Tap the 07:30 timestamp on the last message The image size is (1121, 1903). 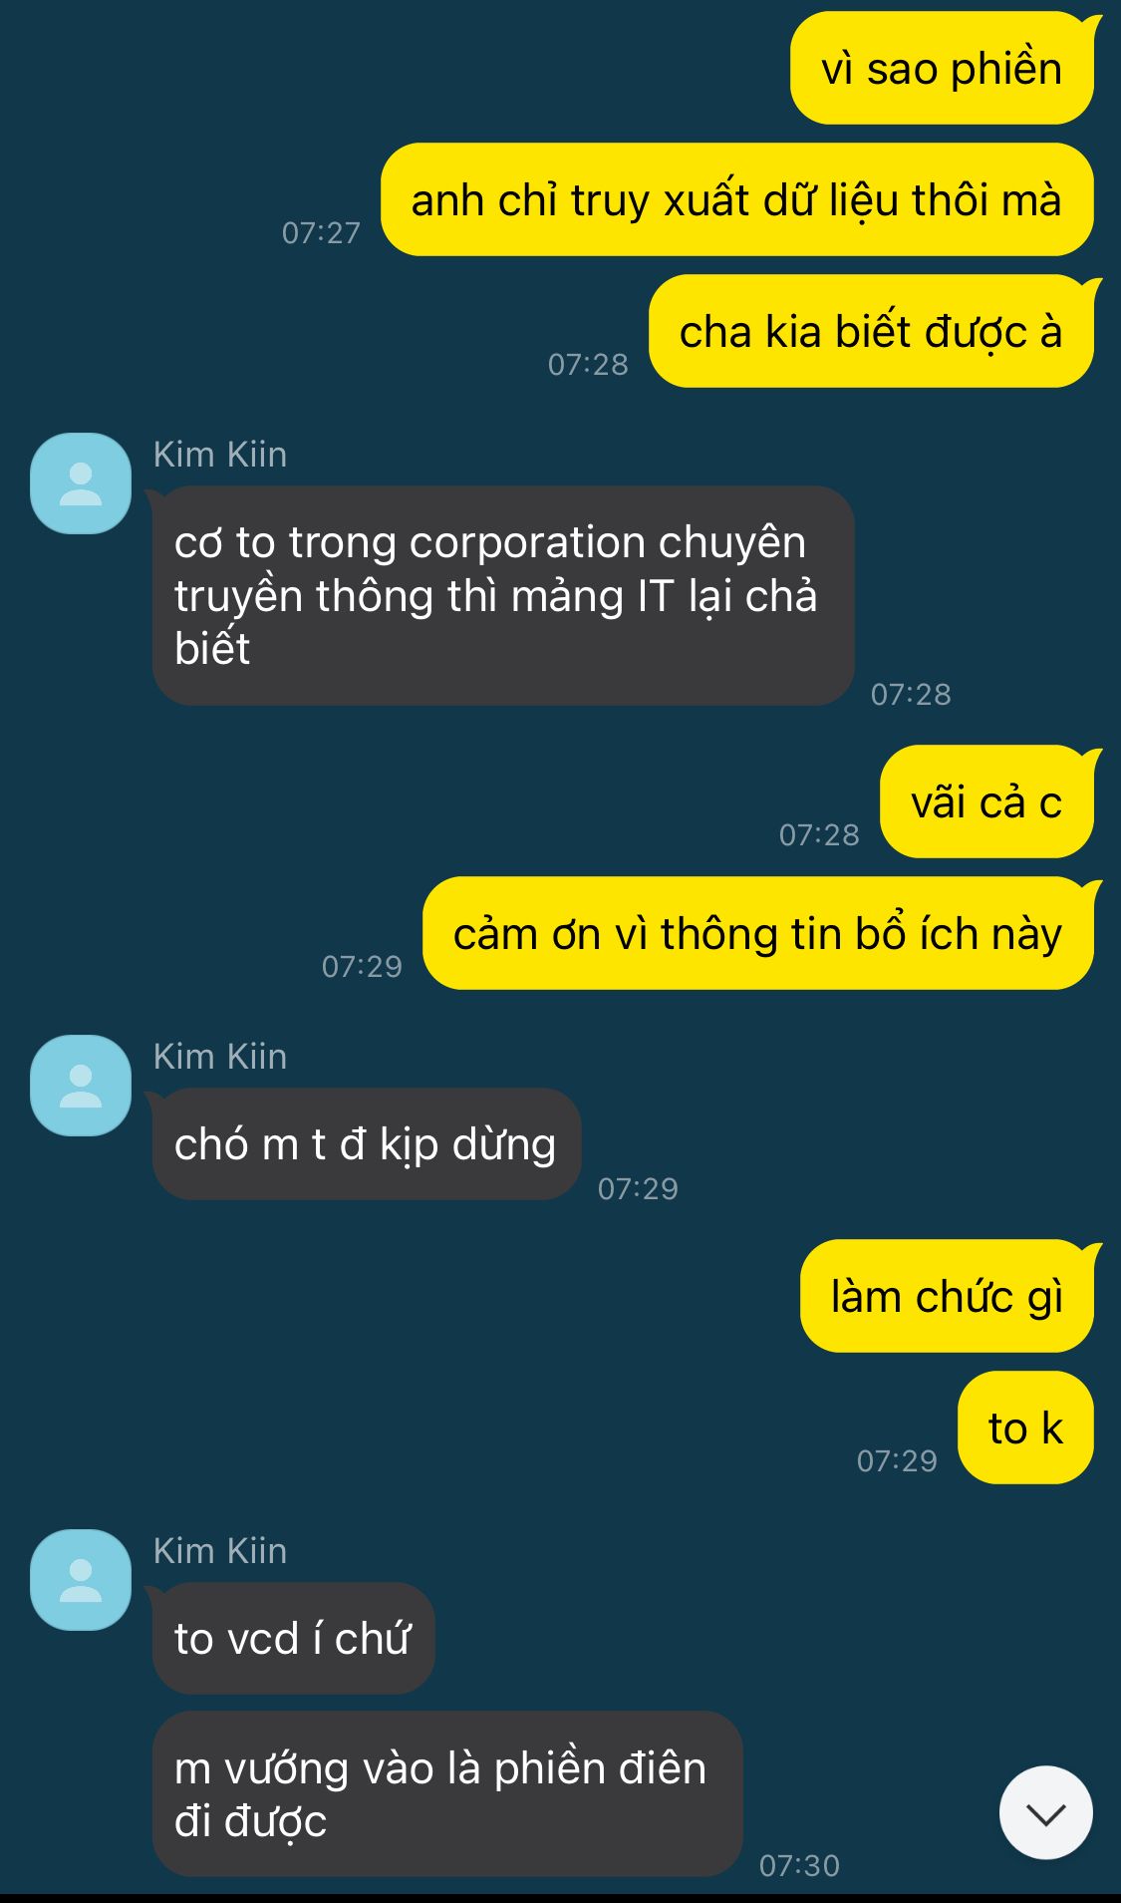[x=799, y=1865]
